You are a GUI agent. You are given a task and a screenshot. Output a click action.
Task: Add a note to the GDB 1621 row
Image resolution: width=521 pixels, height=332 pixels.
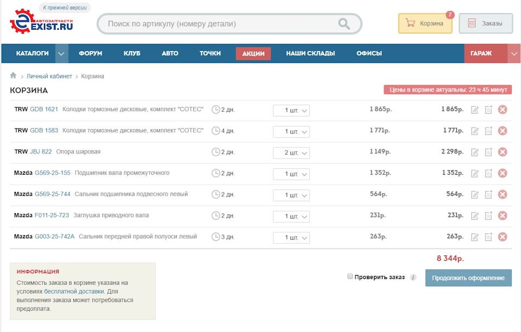coord(488,110)
